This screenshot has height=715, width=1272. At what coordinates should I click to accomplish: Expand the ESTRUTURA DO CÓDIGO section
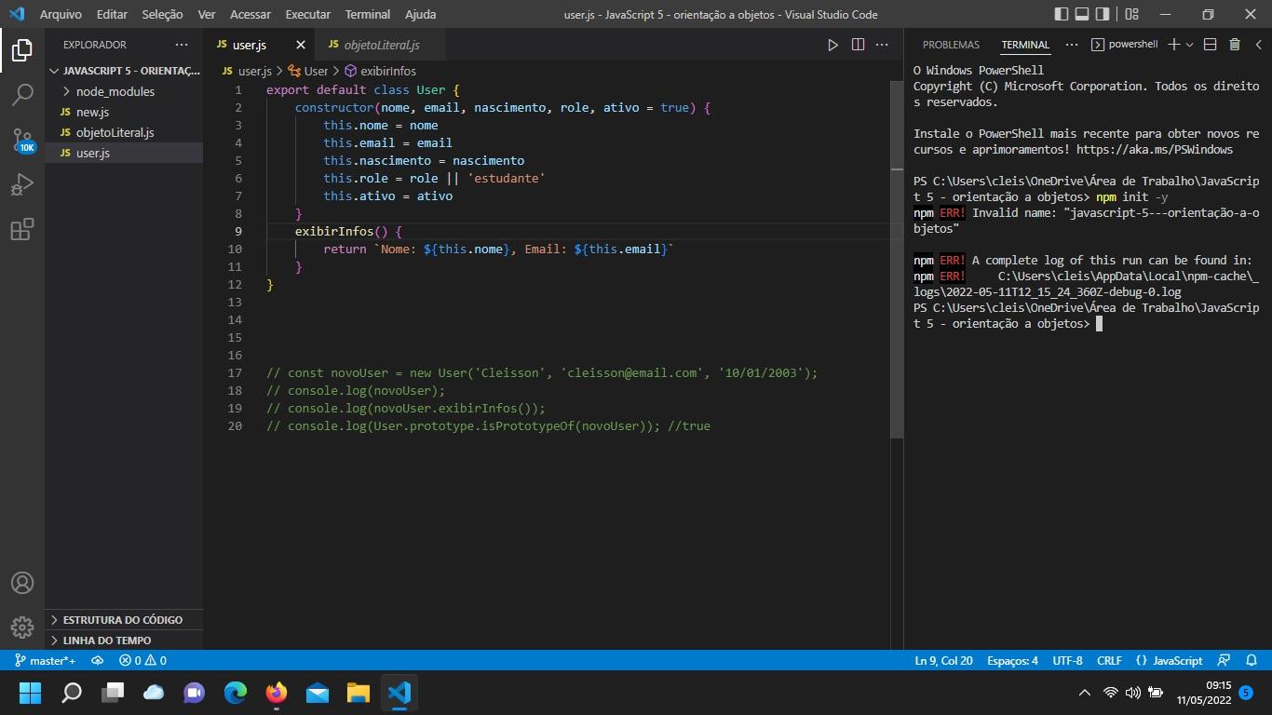(124, 619)
